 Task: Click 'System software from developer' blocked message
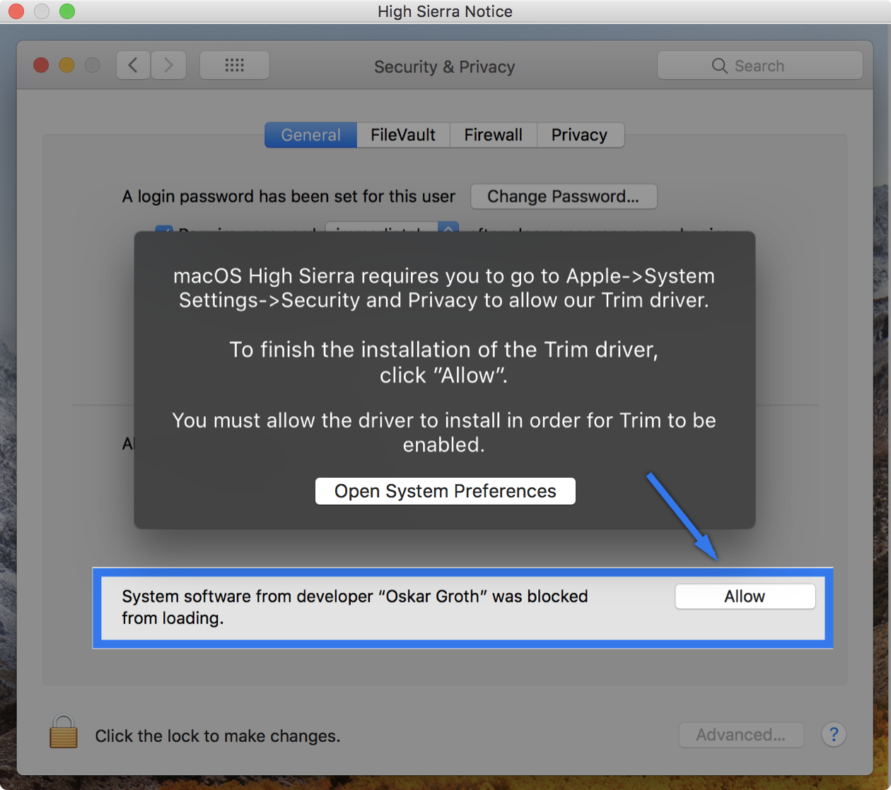(354, 607)
